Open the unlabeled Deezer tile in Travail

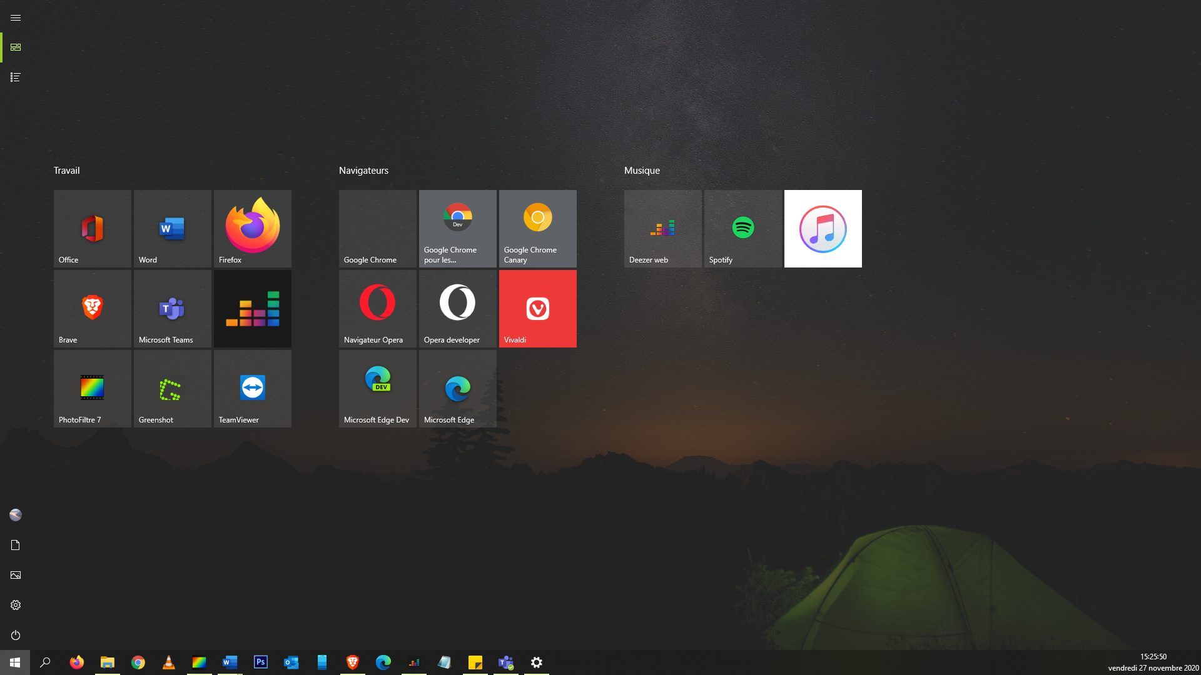click(x=253, y=309)
